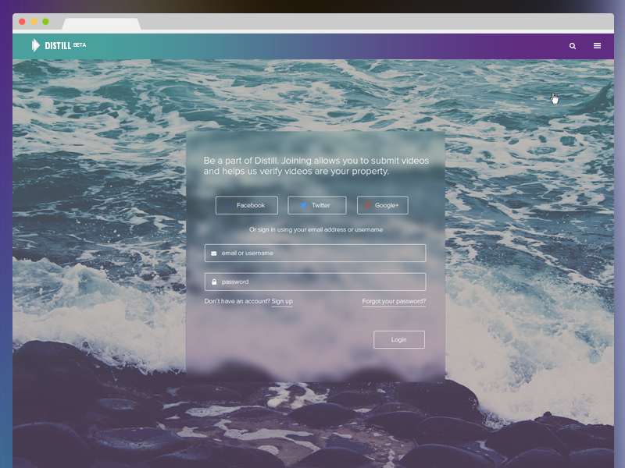Screen dimensions: 625x468
Task: Click the red Google+ icon
Action: (367, 205)
